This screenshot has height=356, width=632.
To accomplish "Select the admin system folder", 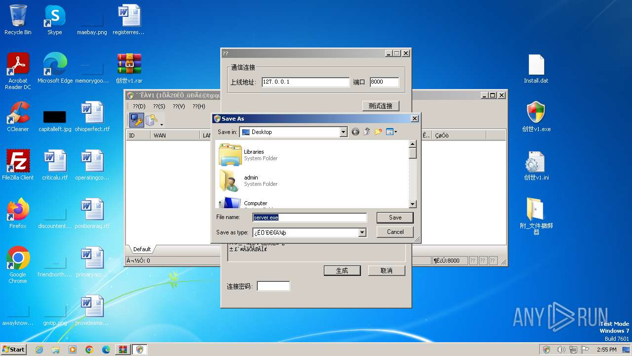I will pyautogui.click(x=248, y=180).
